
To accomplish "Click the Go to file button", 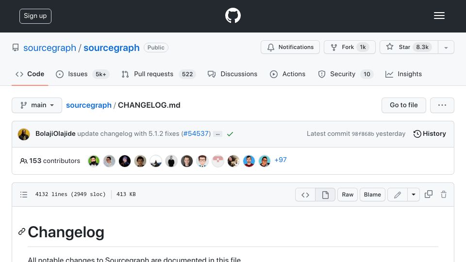I will (x=403, y=105).
